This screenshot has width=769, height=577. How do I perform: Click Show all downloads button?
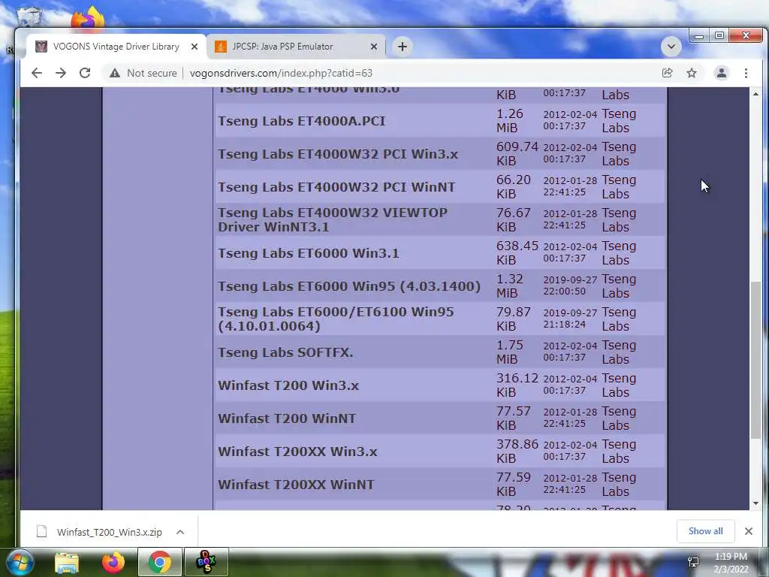coord(705,531)
